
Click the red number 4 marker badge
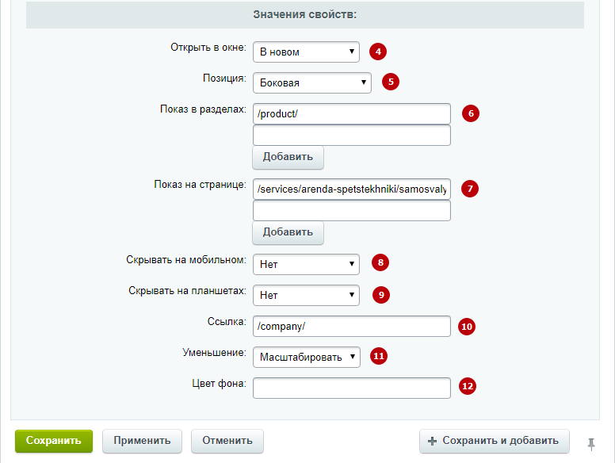coord(378,52)
